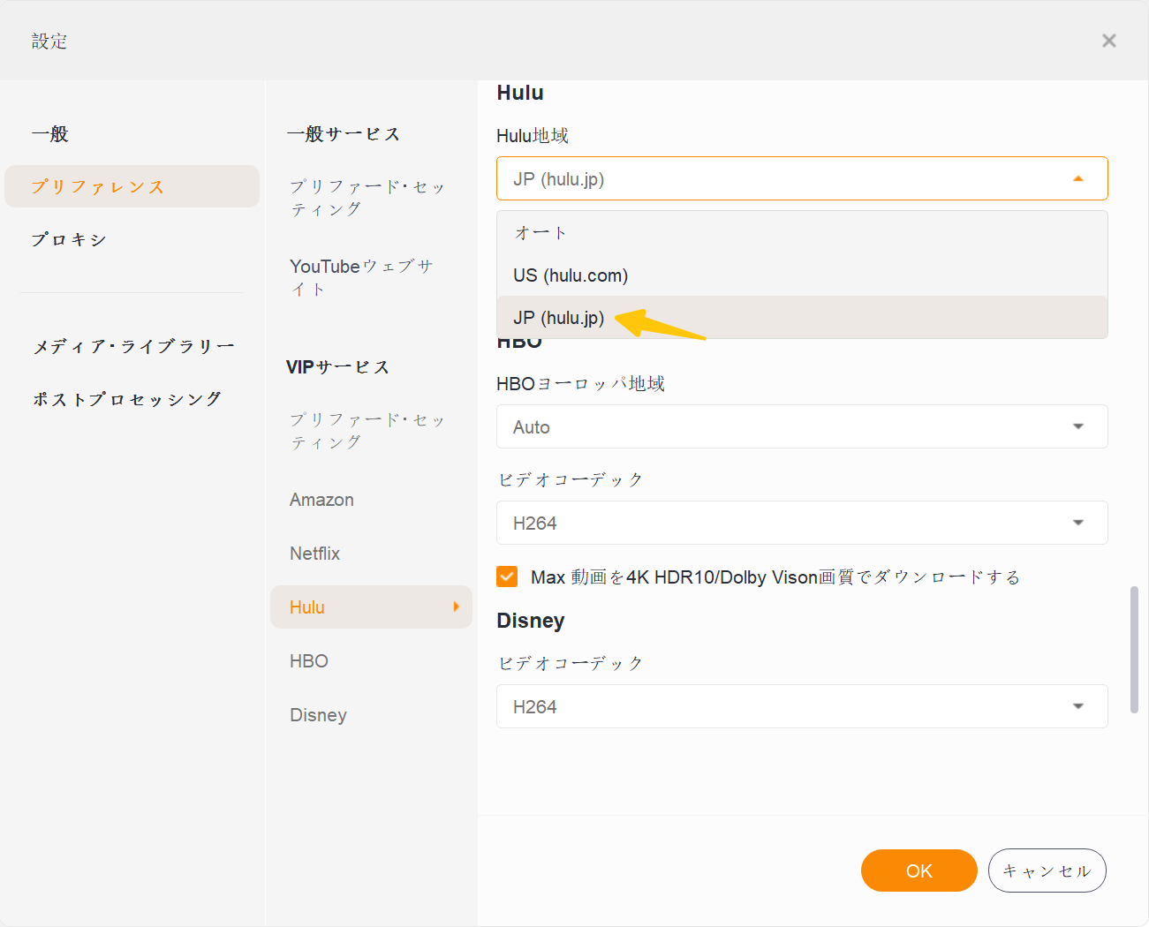Open ポストプロセッシング section
This screenshot has width=1149, height=927.
[127, 399]
